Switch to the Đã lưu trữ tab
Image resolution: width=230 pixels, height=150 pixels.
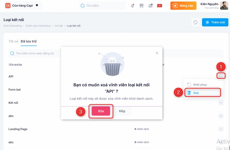point(29,41)
